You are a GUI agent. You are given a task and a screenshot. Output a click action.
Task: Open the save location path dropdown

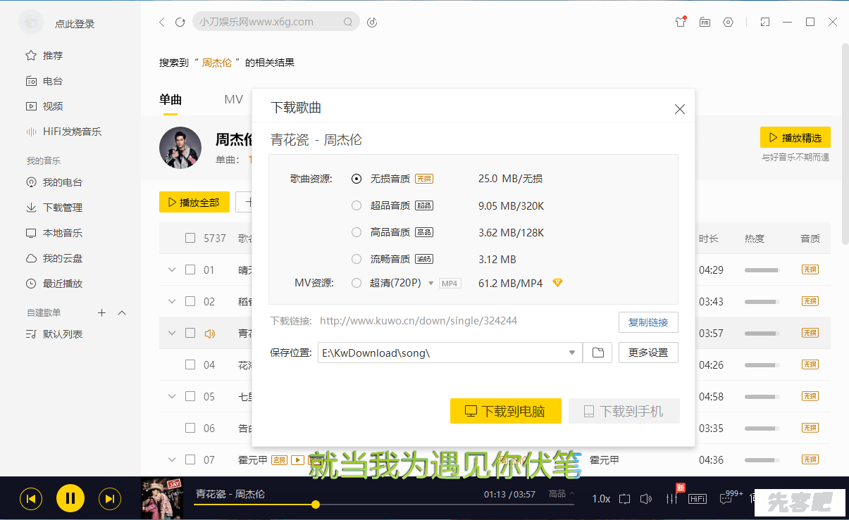point(572,353)
